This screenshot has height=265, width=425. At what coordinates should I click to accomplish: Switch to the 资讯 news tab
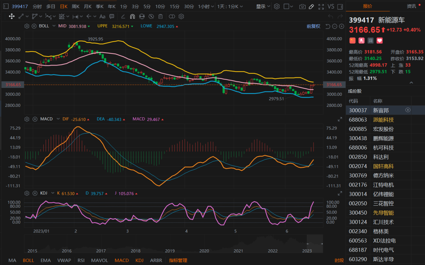411,6
